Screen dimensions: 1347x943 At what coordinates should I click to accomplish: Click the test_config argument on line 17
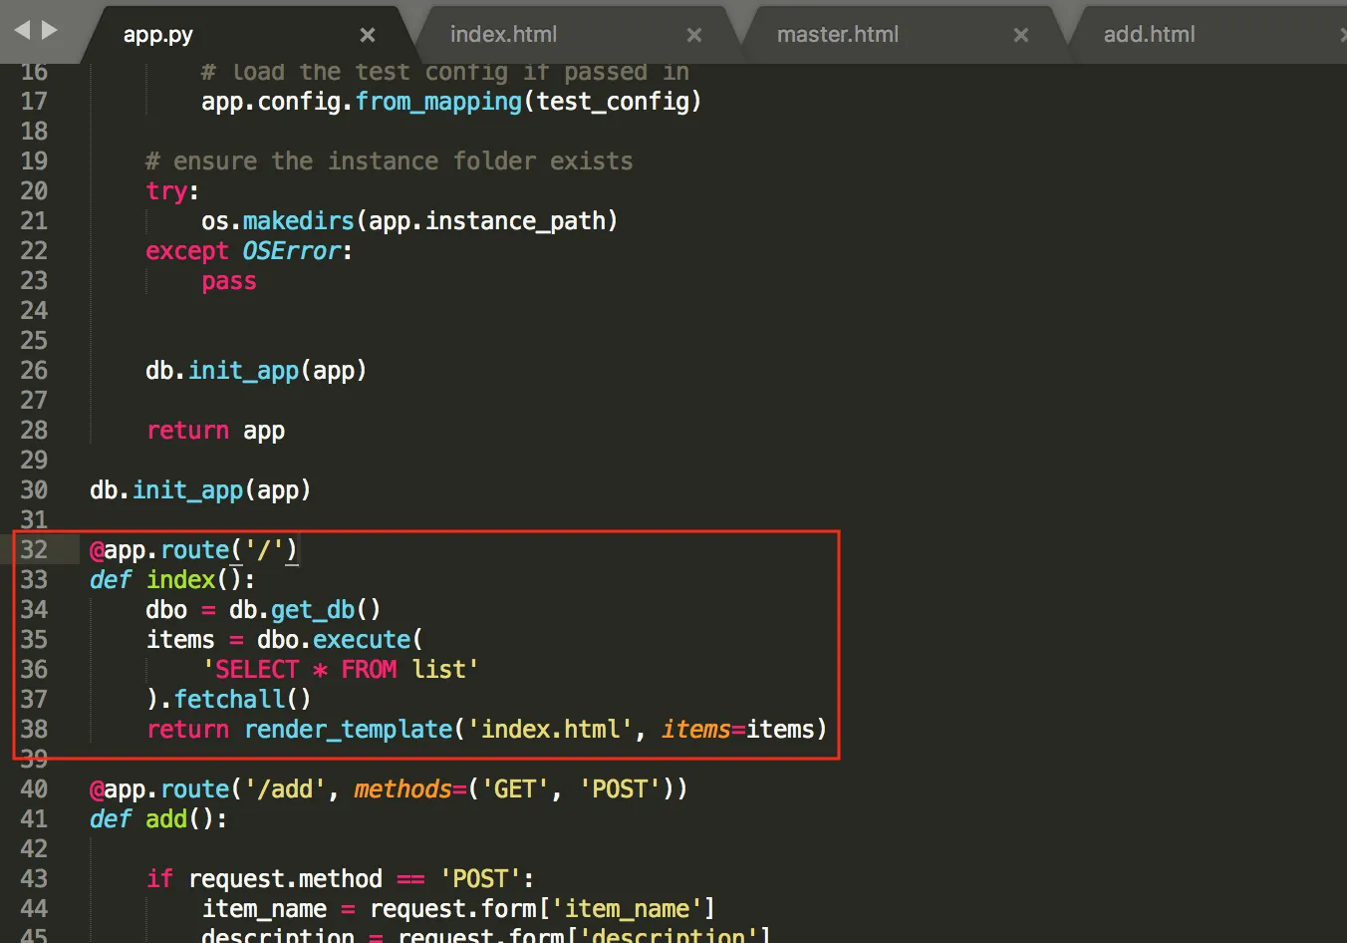click(613, 102)
